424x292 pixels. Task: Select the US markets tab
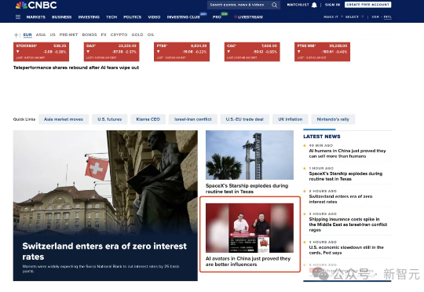(53, 35)
